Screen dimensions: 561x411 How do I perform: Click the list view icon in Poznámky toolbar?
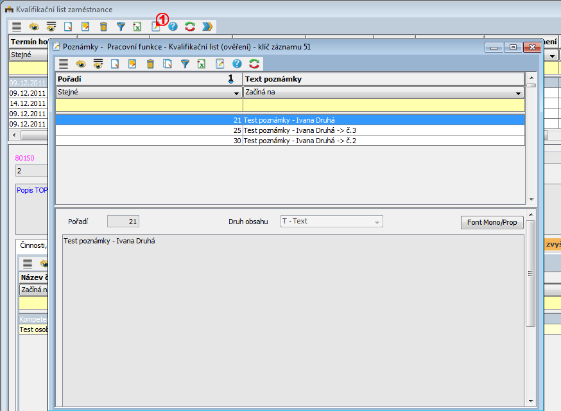click(64, 64)
